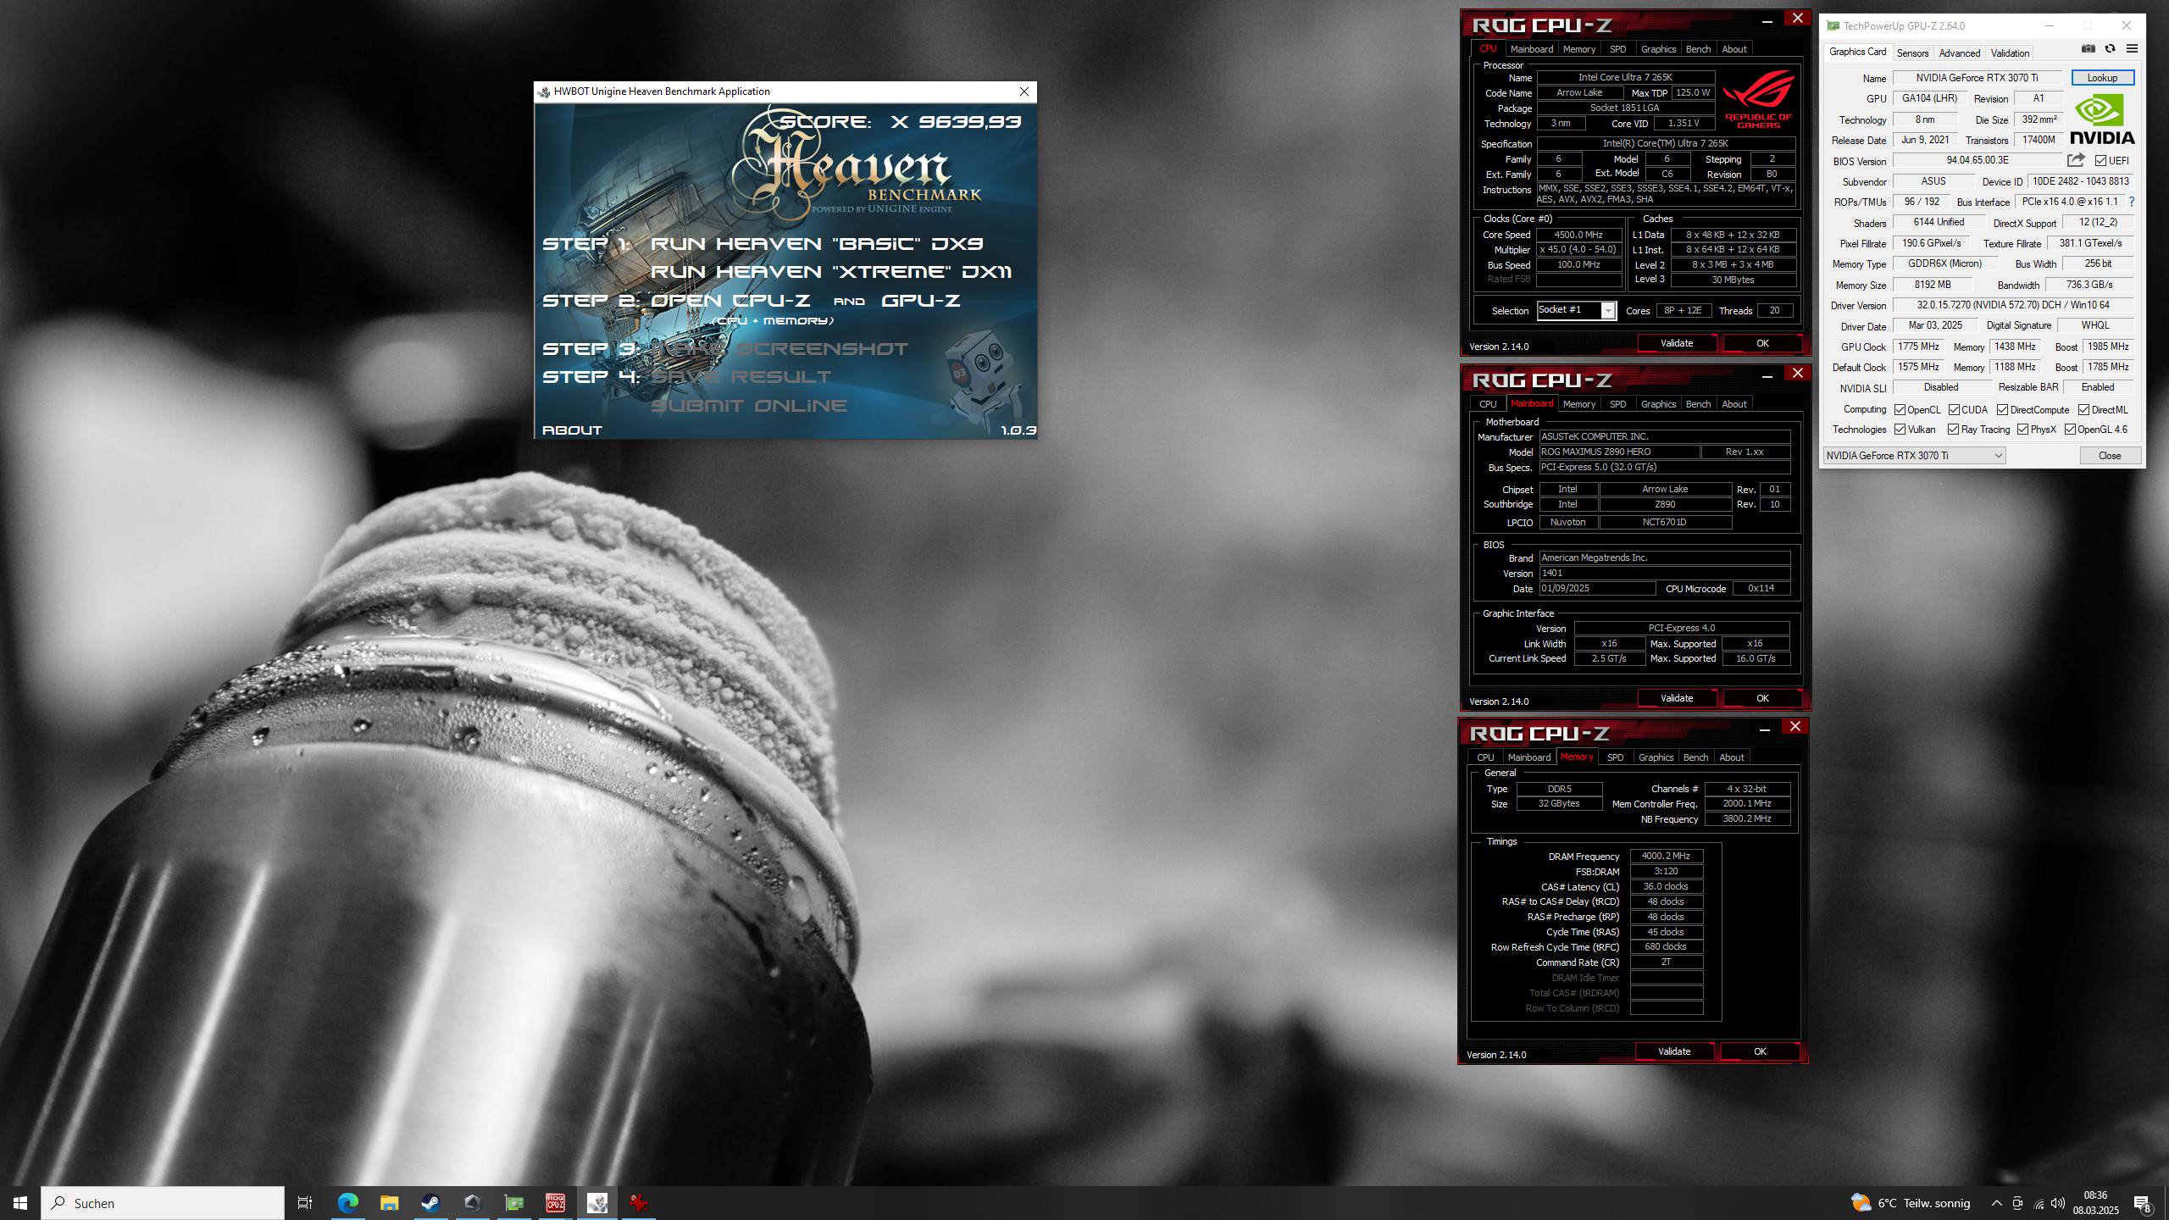Image resolution: width=2169 pixels, height=1220 pixels.
Task: Toggle the DirectCompute checkbox
Action: 2002,409
